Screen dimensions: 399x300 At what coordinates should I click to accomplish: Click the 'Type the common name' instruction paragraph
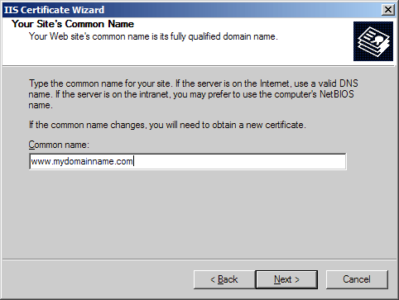[x=193, y=94]
